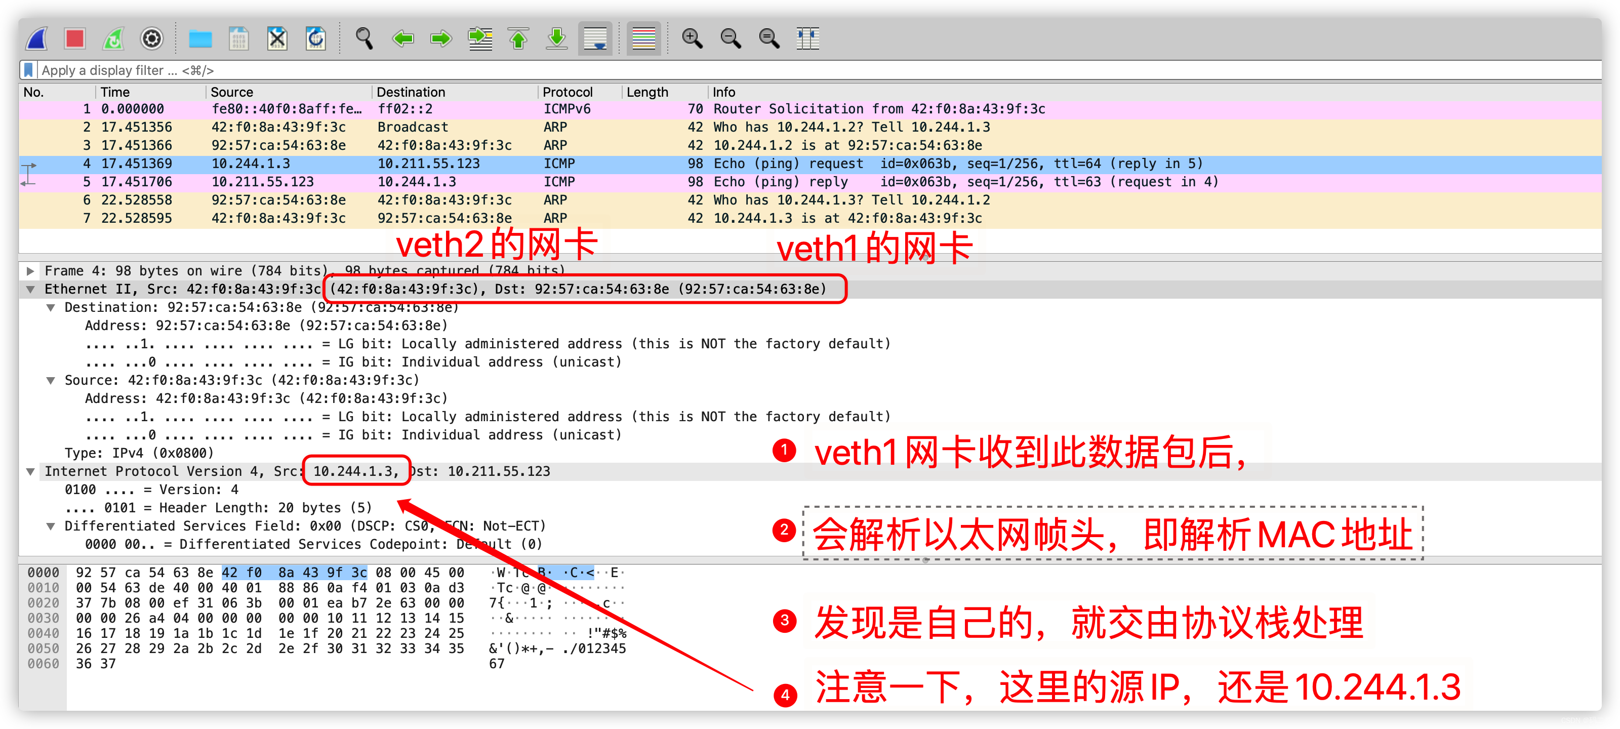This screenshot has width=1620, height=729.
Task: Click ASCII dump text &'()*+,- ./012345
Action: [557, 649]
